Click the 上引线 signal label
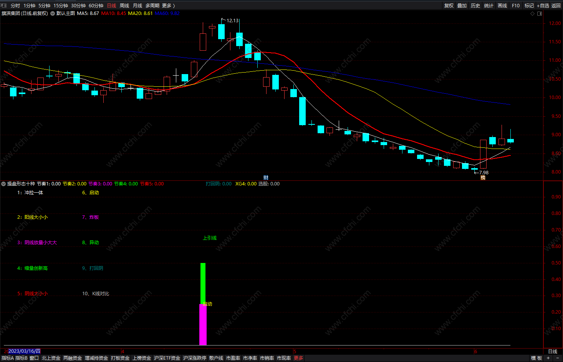The image size is (563, 362). [210, 238]
